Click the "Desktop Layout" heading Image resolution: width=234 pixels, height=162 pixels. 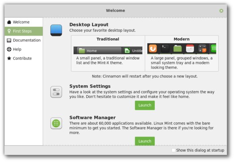(x=89, y=24)
